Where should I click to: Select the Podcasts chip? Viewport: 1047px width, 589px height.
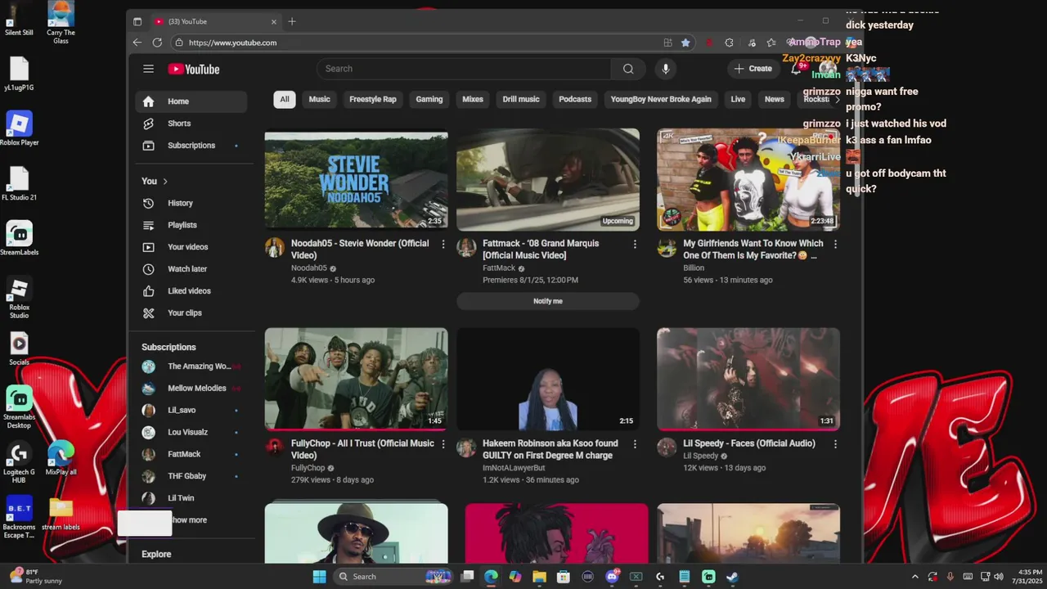point(575,100)
